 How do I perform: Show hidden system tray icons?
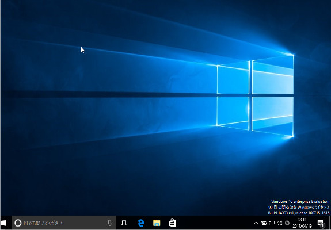point(256,223)
